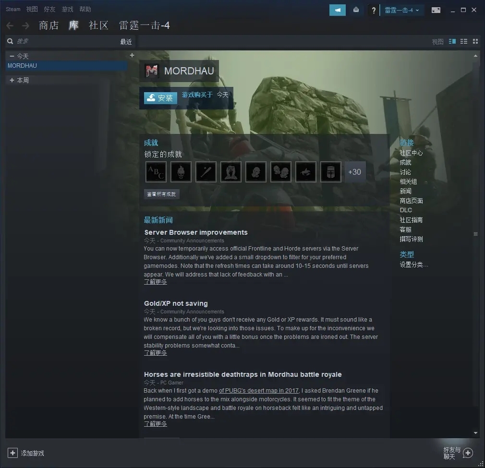
Task: Open the Horses are irresistible deathtraps headline
Action: 243,375
